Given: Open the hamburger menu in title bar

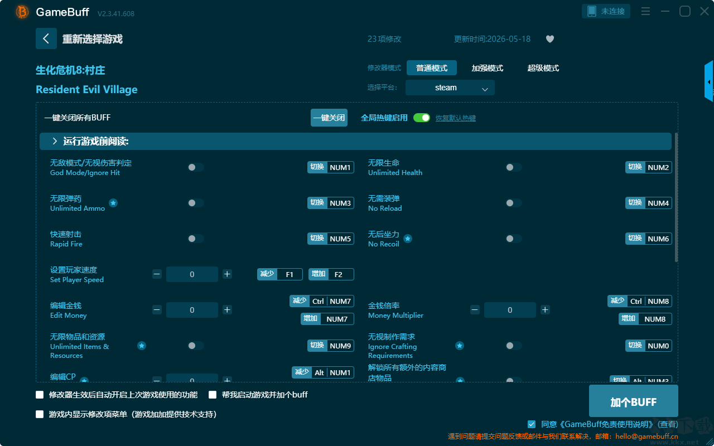Looking at the screenshot, I should (x=645, y=12).
